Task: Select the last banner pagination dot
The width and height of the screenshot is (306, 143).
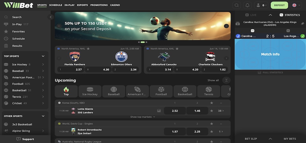Action: click(x=146, y=42)
